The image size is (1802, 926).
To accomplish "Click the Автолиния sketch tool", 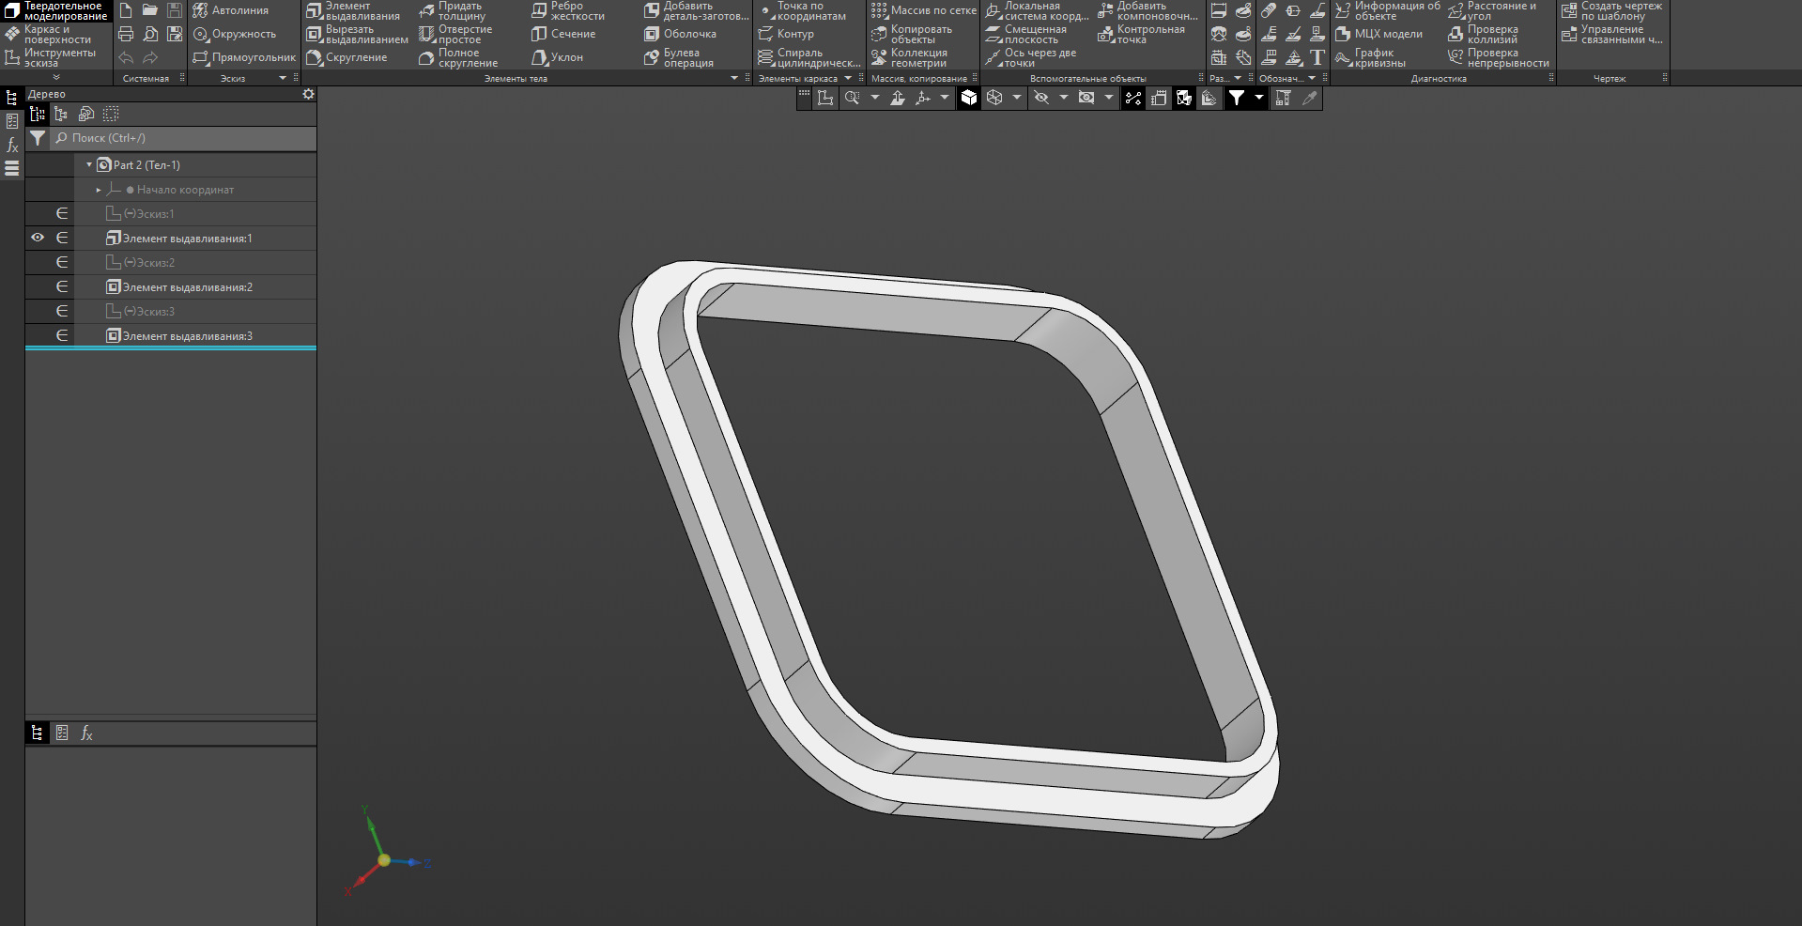I will (x=231, y=10).
